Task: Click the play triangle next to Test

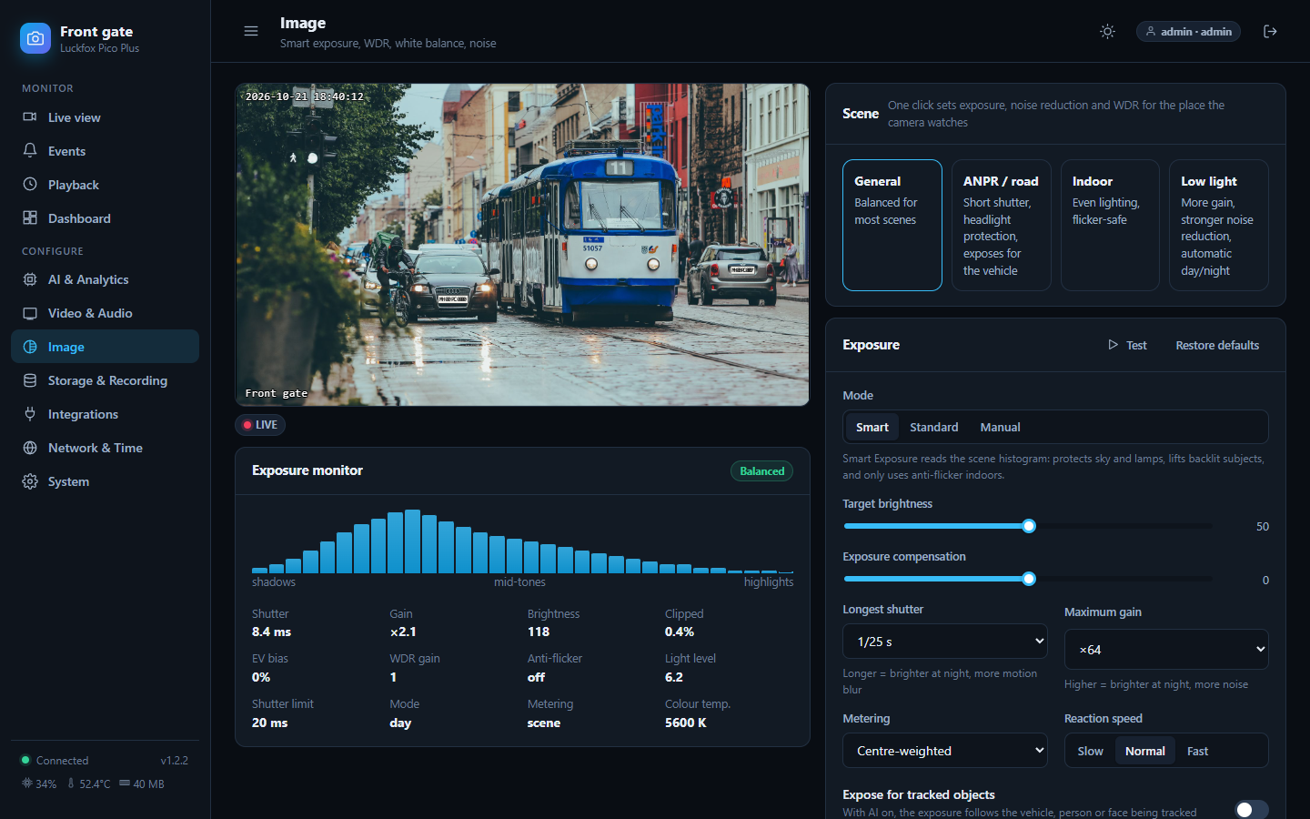Action: tap(1113, 345)
